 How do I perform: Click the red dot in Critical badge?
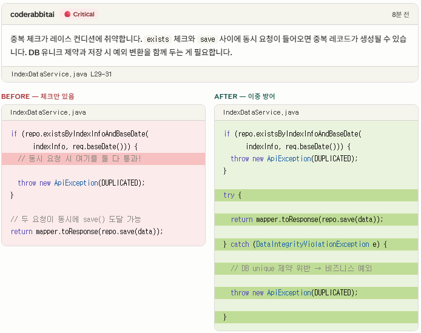[x=67, y=14]
